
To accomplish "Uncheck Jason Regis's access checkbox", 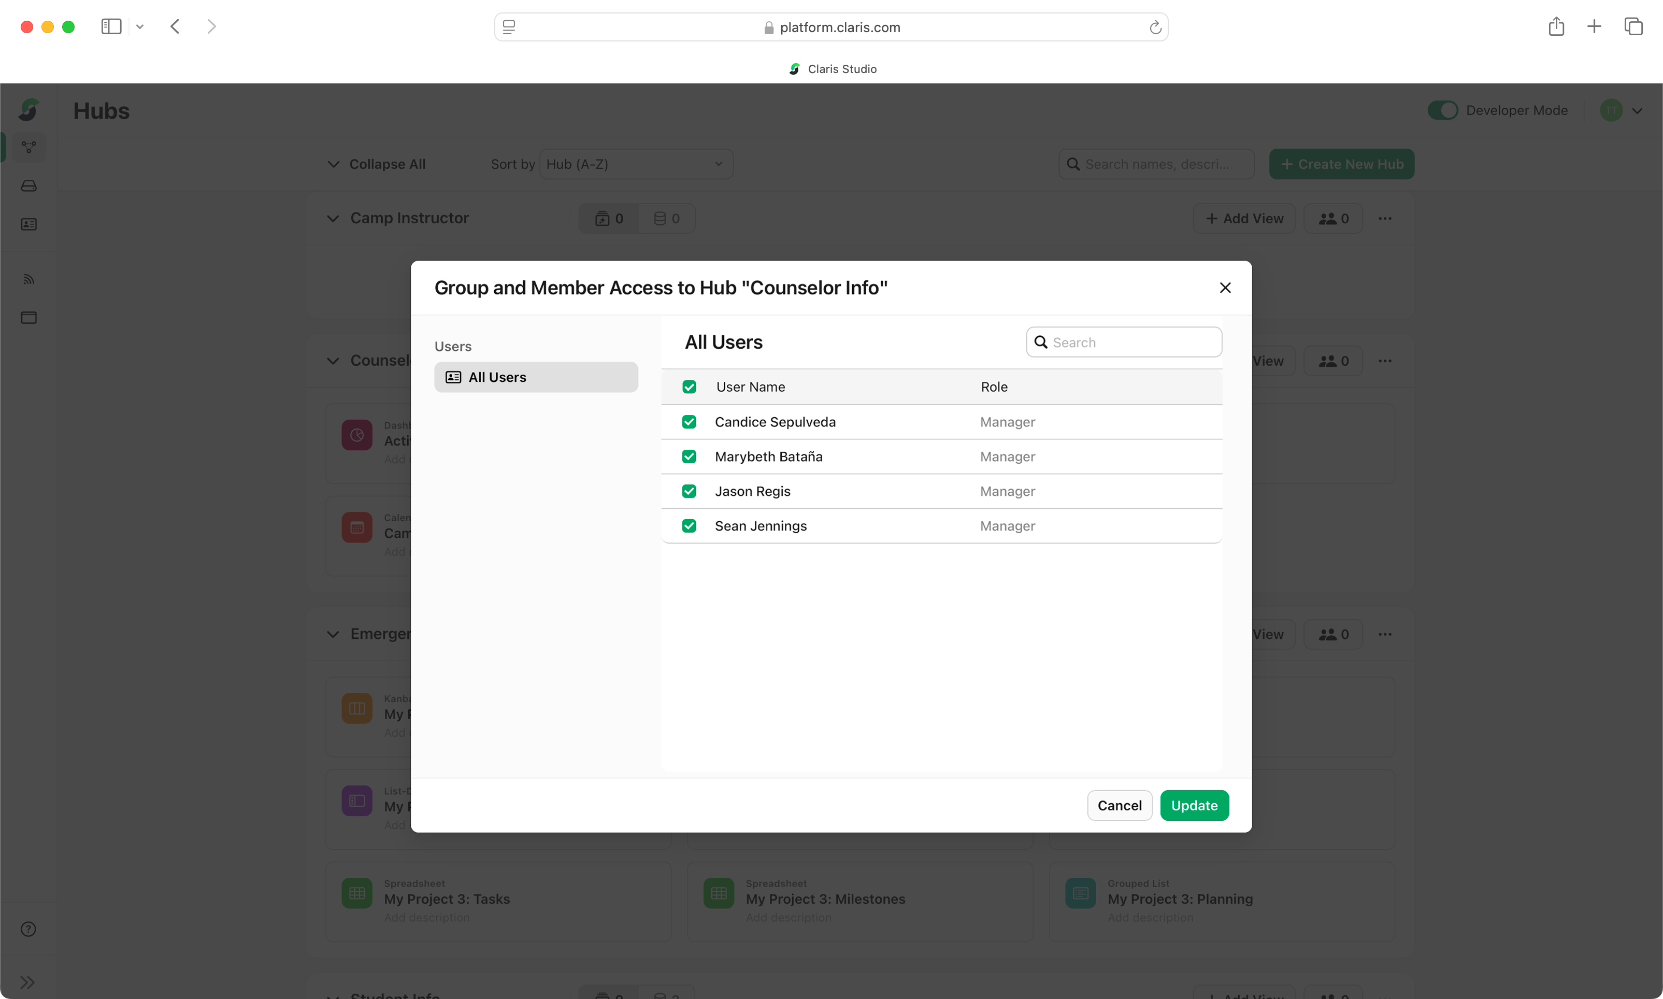I will tap(689, 491).
